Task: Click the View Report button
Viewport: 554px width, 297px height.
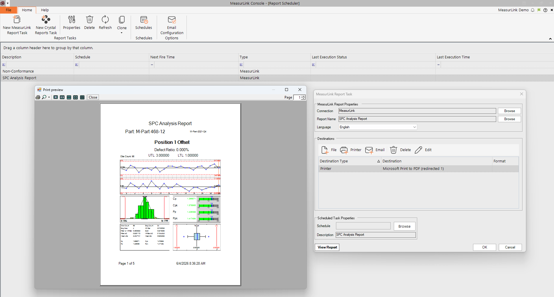Action: tap(327, 247)
